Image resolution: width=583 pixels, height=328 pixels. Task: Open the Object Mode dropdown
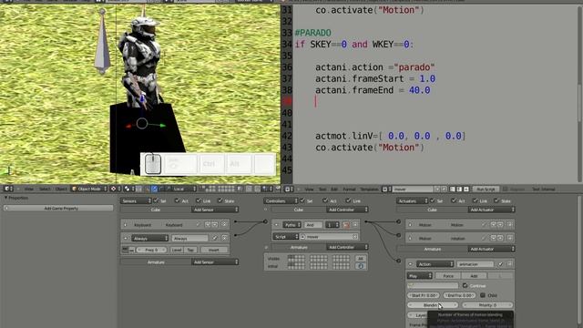[89, 189]
